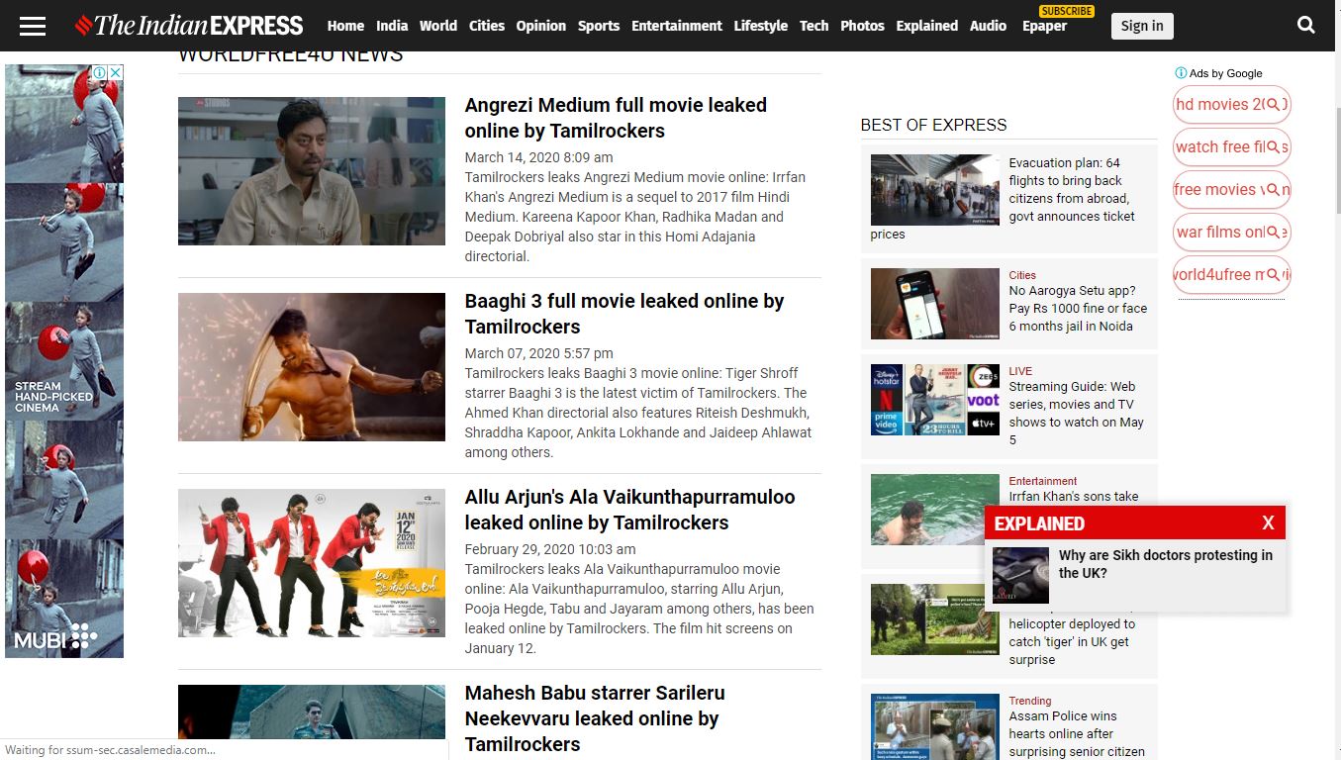Open the Audio section
The width and height of the screenshot is (1341, 760).
click(x=988, y=26)
